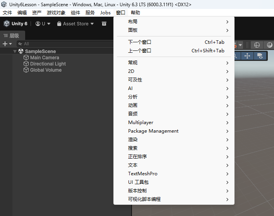This screenshot has height=216, width=274.
Task: Expand the 可及性 submenu
Action: click(x=174, y=80)
